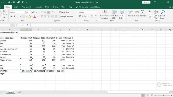Click Merge & Center button
The width and height of the screenshot is (173, 97).
66,16
